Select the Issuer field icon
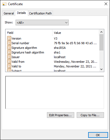 coord(9,57)
